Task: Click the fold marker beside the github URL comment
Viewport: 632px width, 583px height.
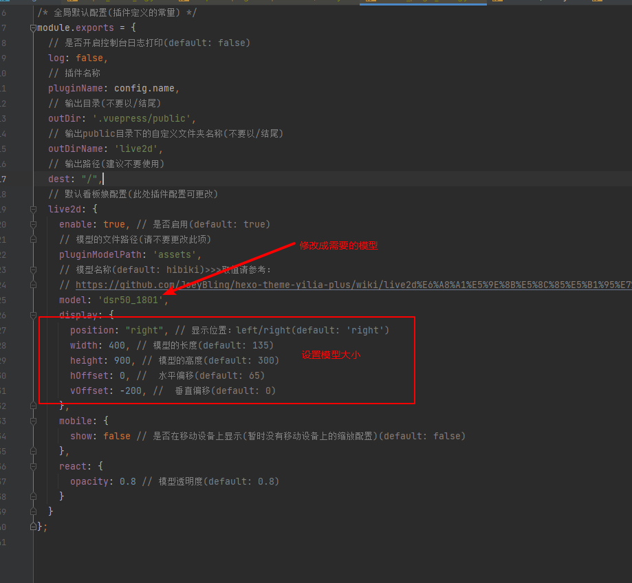Action: point(33,285)
